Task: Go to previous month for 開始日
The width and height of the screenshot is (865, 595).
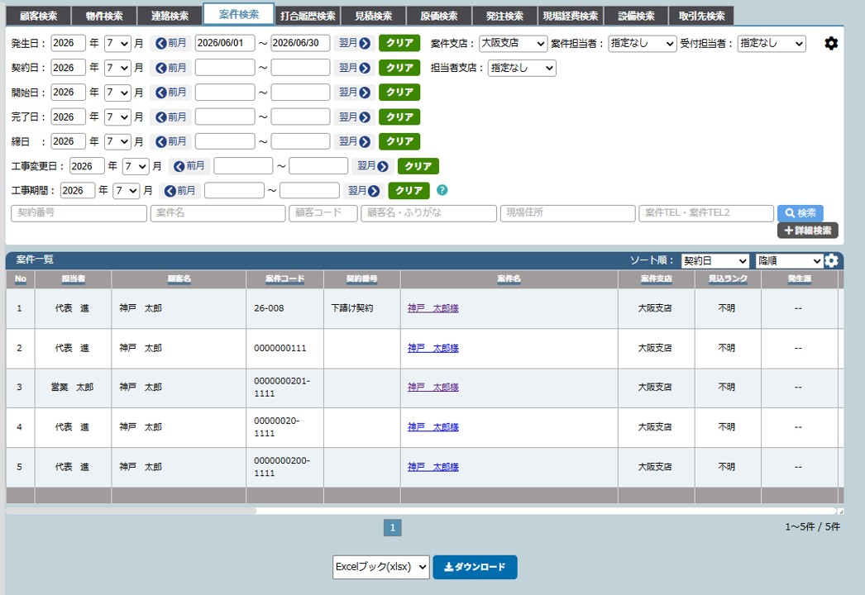Action: point(171,92)
